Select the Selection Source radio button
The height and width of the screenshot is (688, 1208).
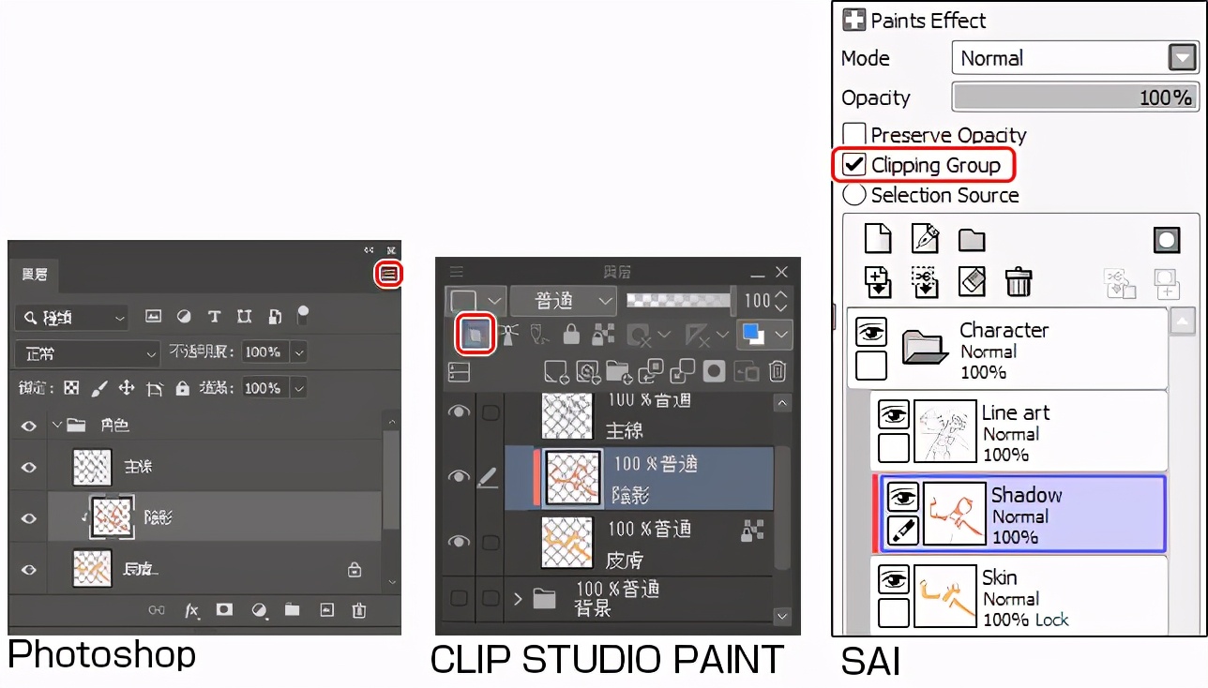[x=853, y=195]
